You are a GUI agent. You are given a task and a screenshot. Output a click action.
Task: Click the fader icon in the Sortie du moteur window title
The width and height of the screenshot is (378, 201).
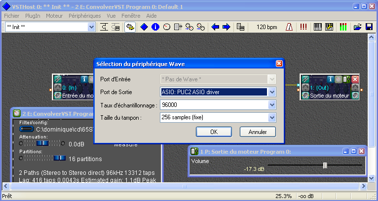[x=194, y=151]
